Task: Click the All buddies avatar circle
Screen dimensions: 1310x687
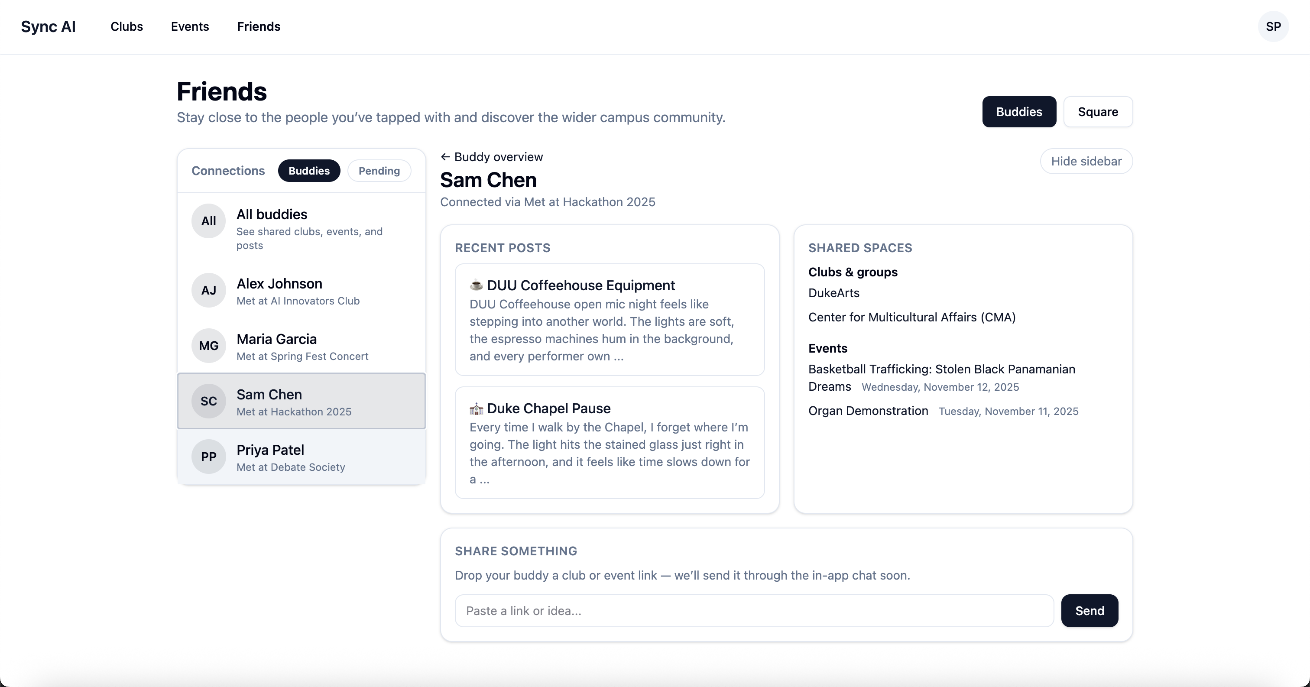Action: [x=208, y=221]
